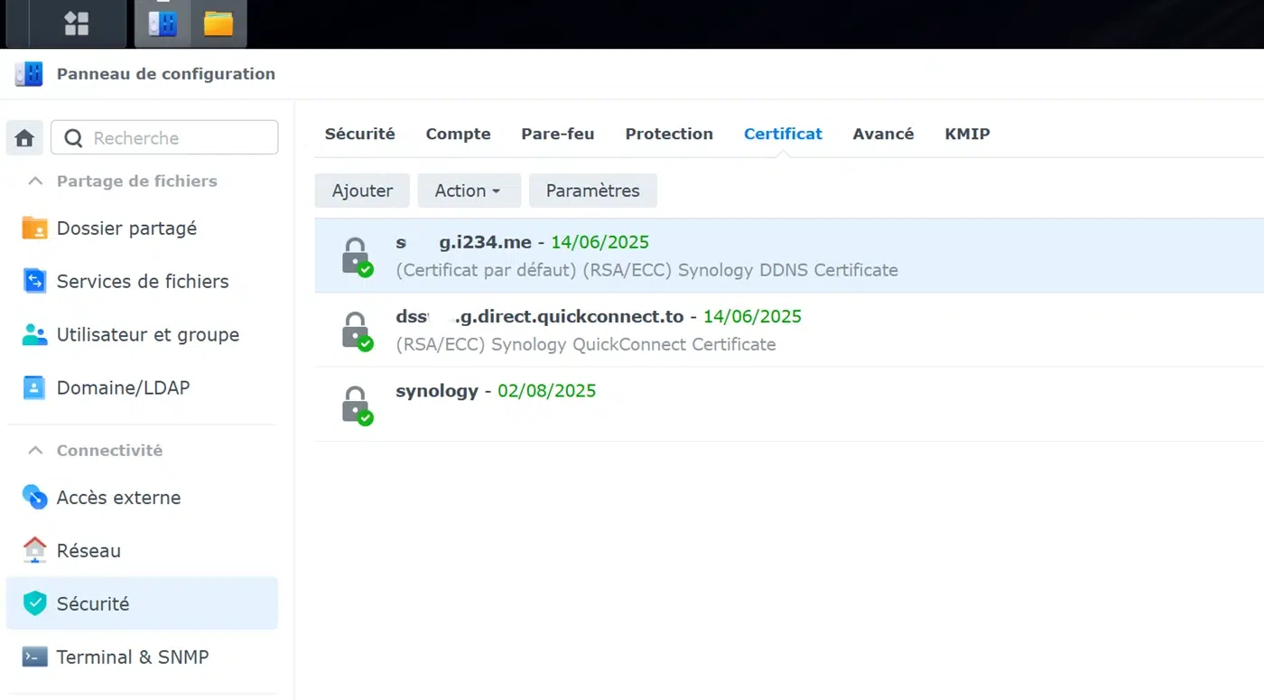Open the Action dropdown menu
Screen dimensions: 1264x700
coord(469,191)
